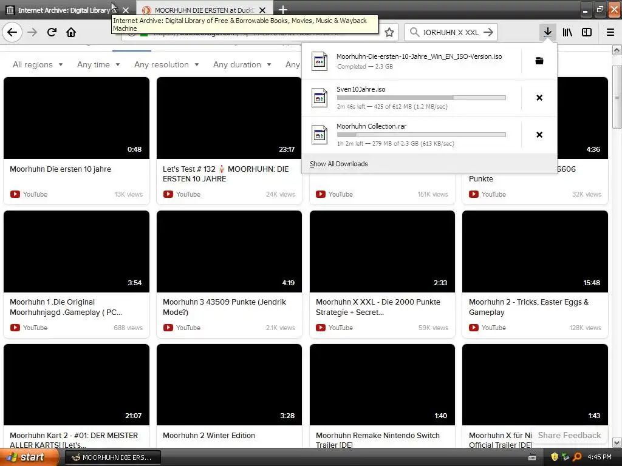Screen dimensions: 622x466
Task: Click YouTube icon under Let's Test # 132
Action: tap(168, 194)
